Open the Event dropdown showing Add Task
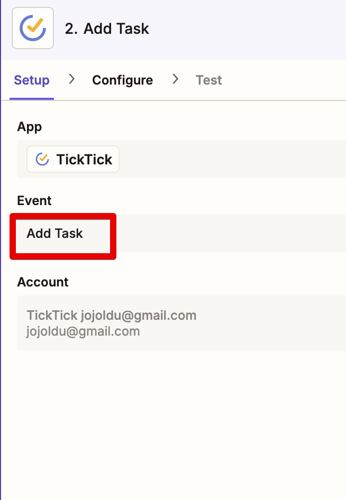 pyautogui.click(x=181, y=233)
